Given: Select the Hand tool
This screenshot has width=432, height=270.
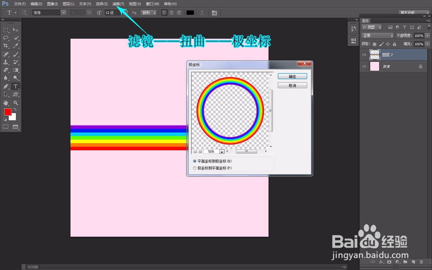Looking at the screenshot, I should 6,103.
